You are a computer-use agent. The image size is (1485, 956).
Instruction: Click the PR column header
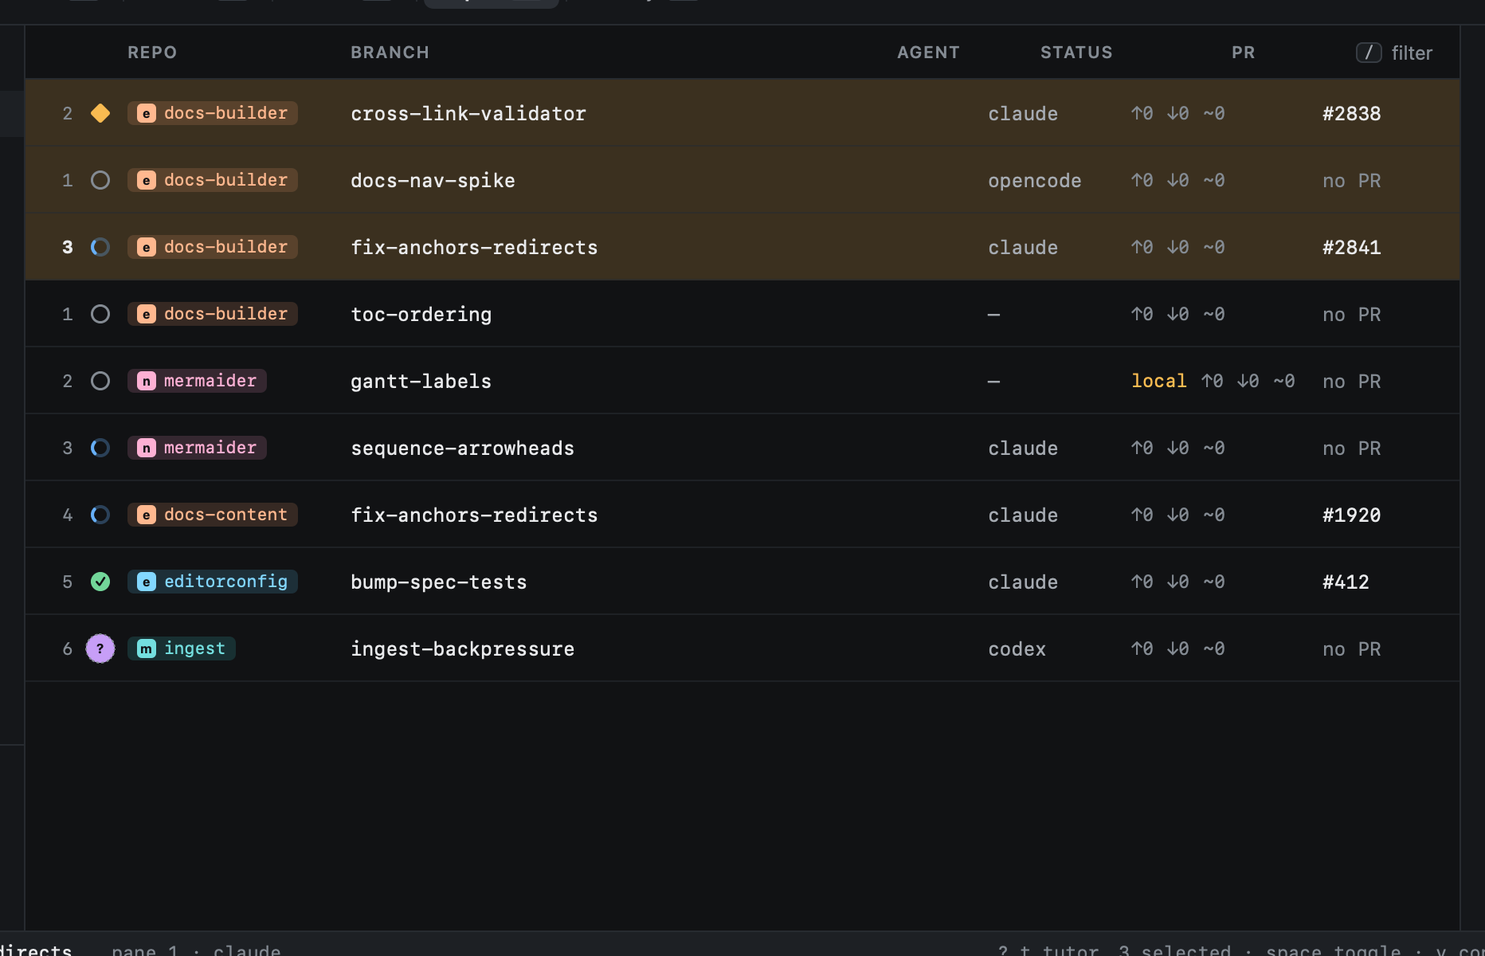(x=1243, y=53)
